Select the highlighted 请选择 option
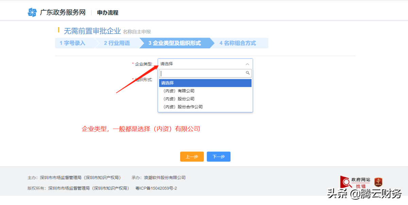Image resolution: width=408 pixels, height=205 pixels. pos(205,83)
